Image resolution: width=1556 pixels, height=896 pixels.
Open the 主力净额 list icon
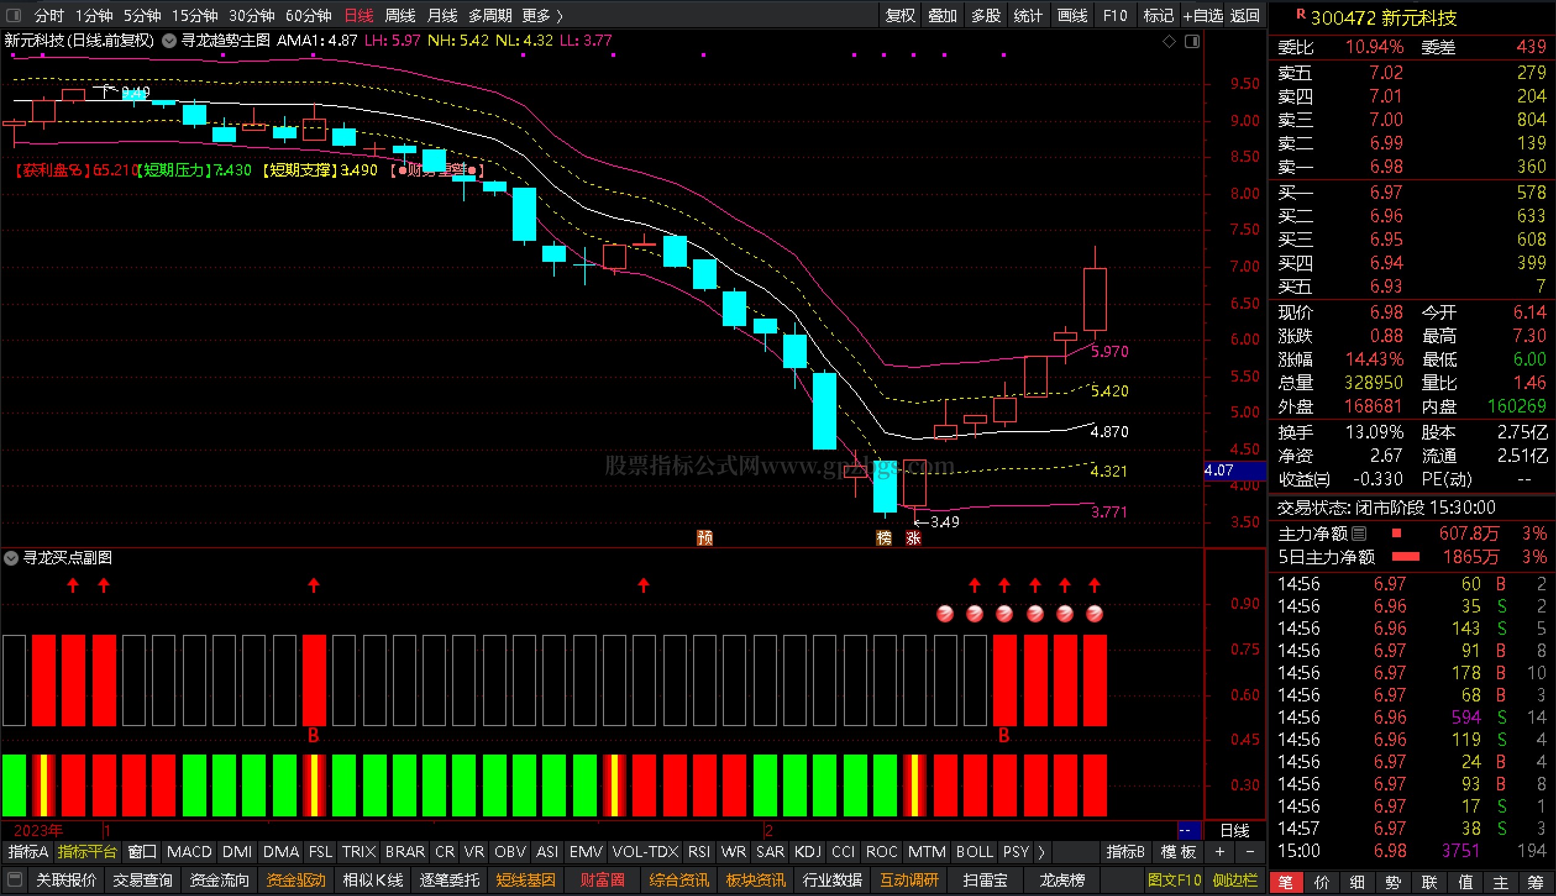(1360, 533)
